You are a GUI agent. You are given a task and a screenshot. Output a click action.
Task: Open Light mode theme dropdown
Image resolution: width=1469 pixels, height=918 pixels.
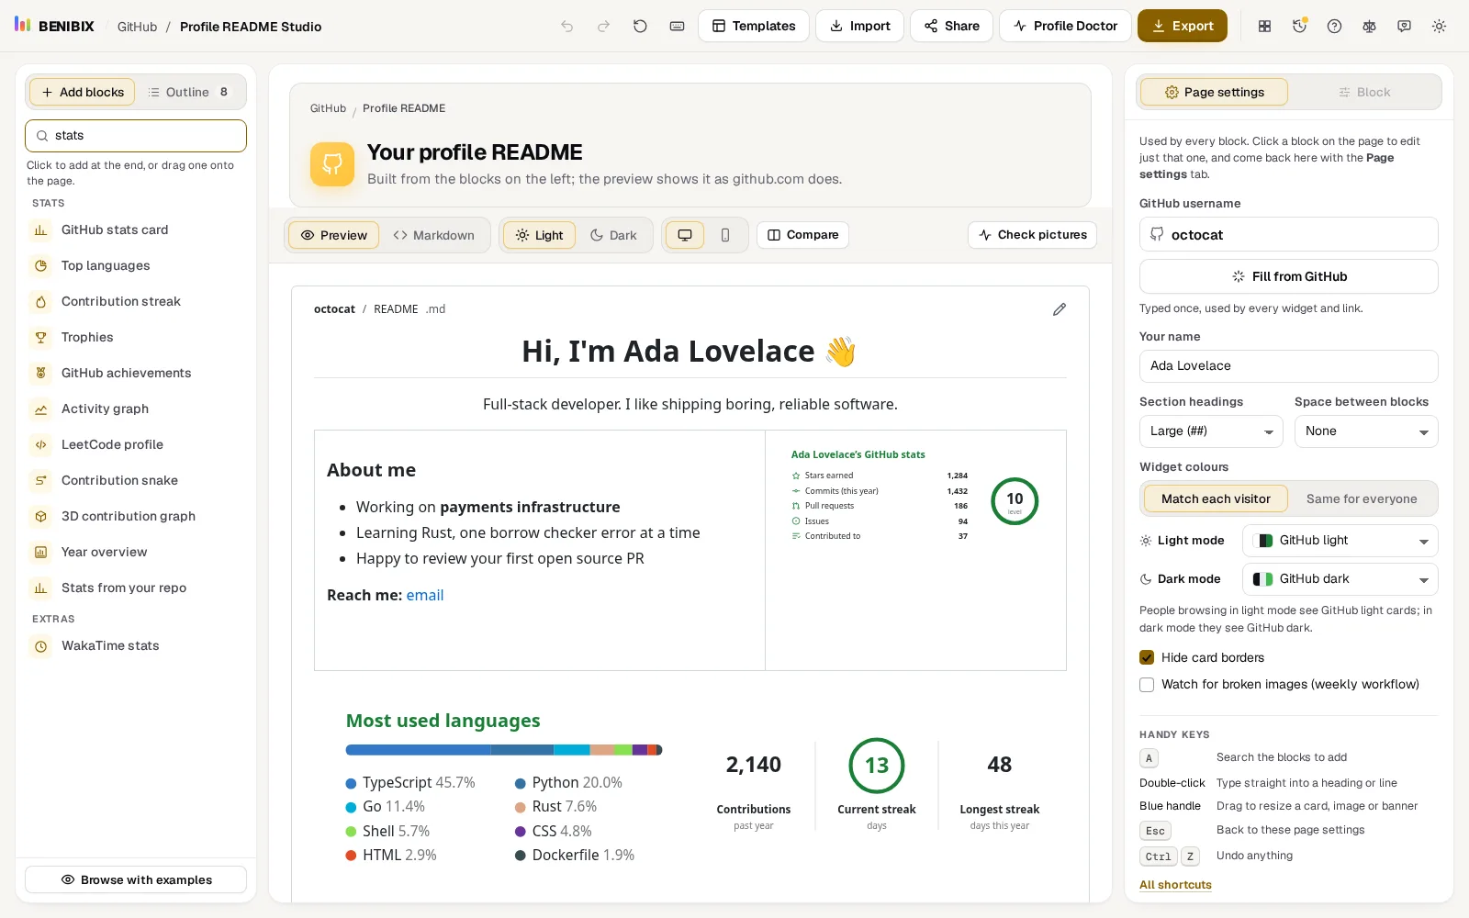click(1340, 541)
